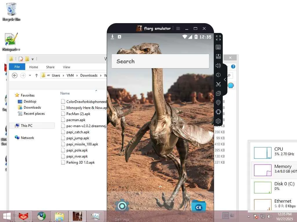Viewport: 297px width, 222px height.
Task: Show hidden system tray icons
Action: coord(249,217)
